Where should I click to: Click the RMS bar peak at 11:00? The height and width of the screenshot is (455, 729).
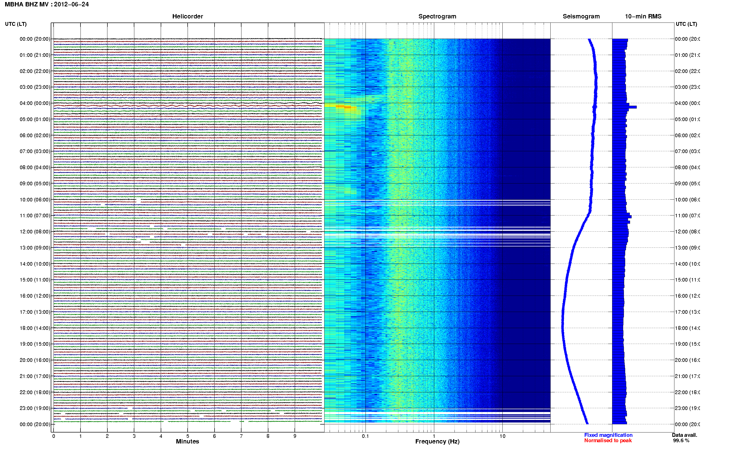click(x=622, y=217)
